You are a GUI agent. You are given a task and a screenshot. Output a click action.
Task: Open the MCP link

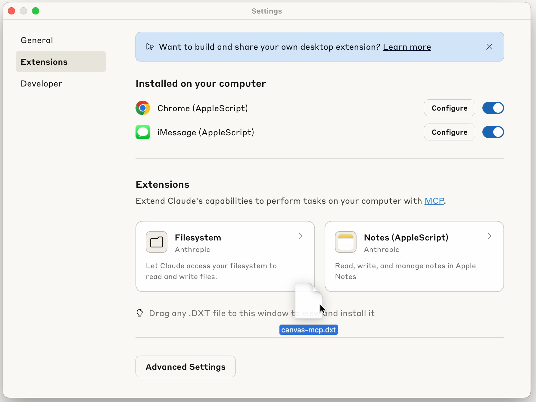click(x=434, y=201)
